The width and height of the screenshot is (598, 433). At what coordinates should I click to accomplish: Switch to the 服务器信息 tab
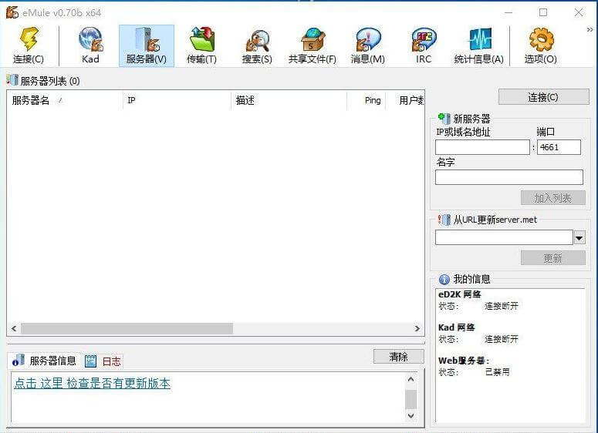point(44,361)
